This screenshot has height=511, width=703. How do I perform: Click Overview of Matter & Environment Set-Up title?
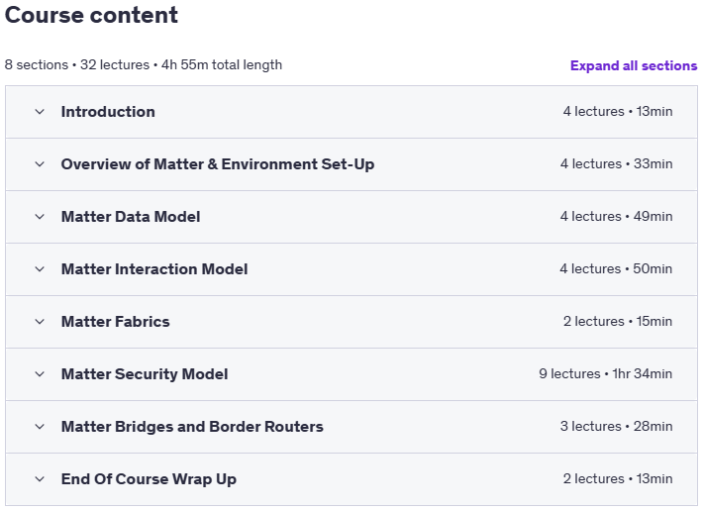click(x=218, y=164)
